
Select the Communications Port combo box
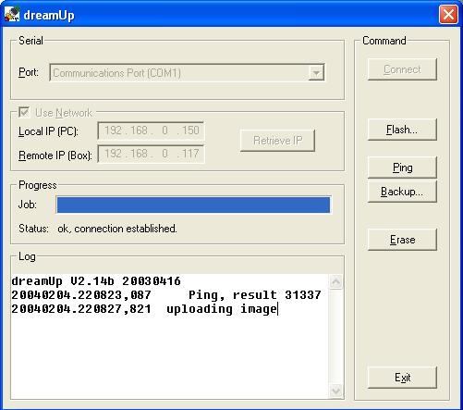point(187,73)
